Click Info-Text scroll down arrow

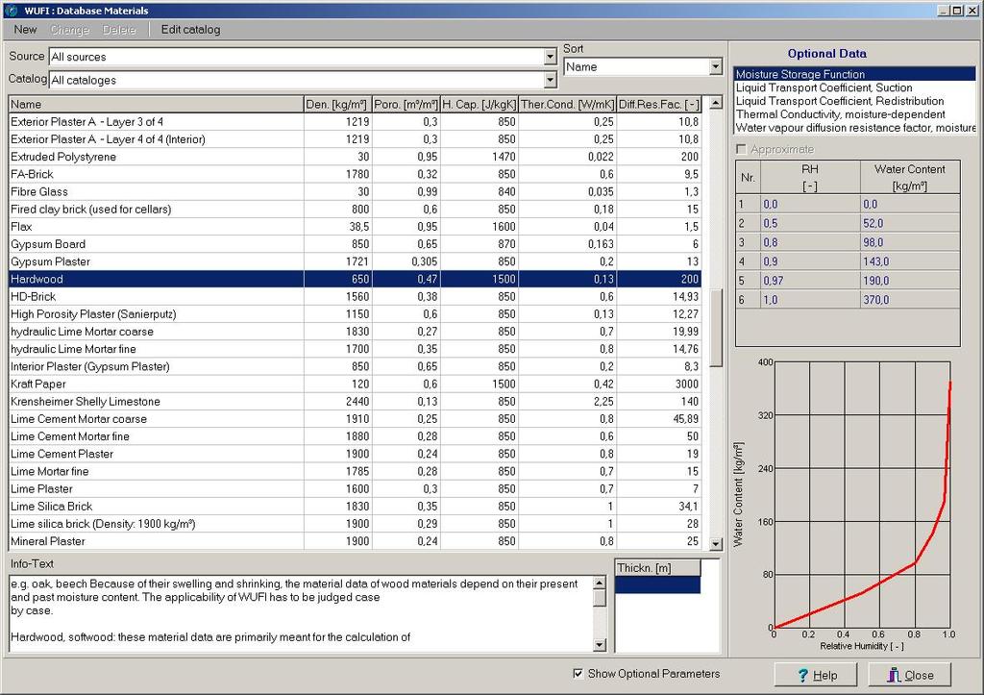click(x=600, y=644)
